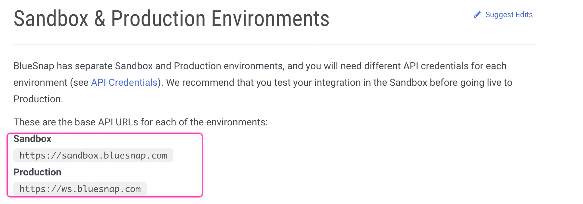Click the https:// prefix of the sandbox URL
This screenshot has width=583, height=204.
point(40,155)
